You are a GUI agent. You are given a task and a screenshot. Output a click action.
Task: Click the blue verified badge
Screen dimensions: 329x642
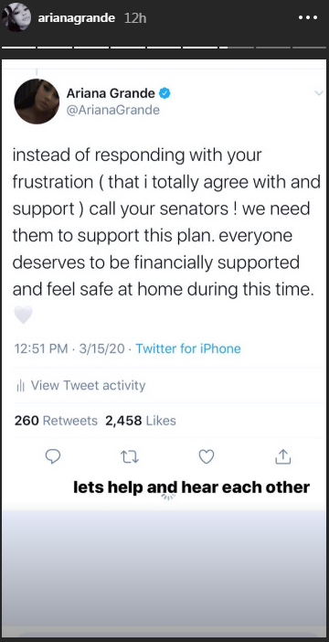(x=164, y=93)
